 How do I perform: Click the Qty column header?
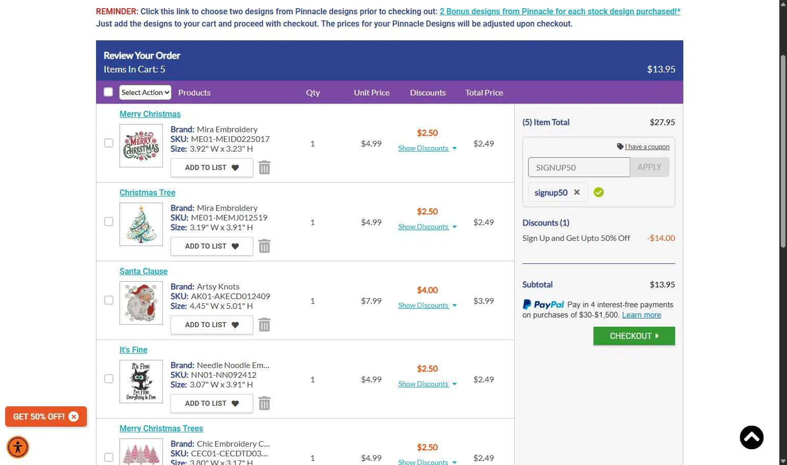(313, 92)
